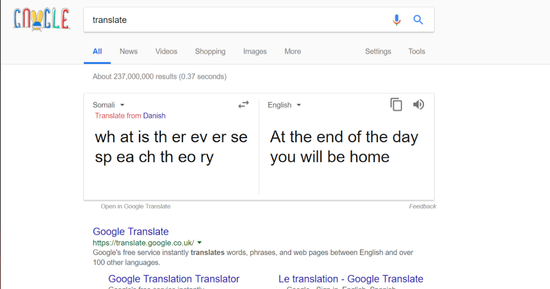The width and height of the screenshot is (550, 289).
Task: Click inside the search input field
Action: click(x=191, y=20)
